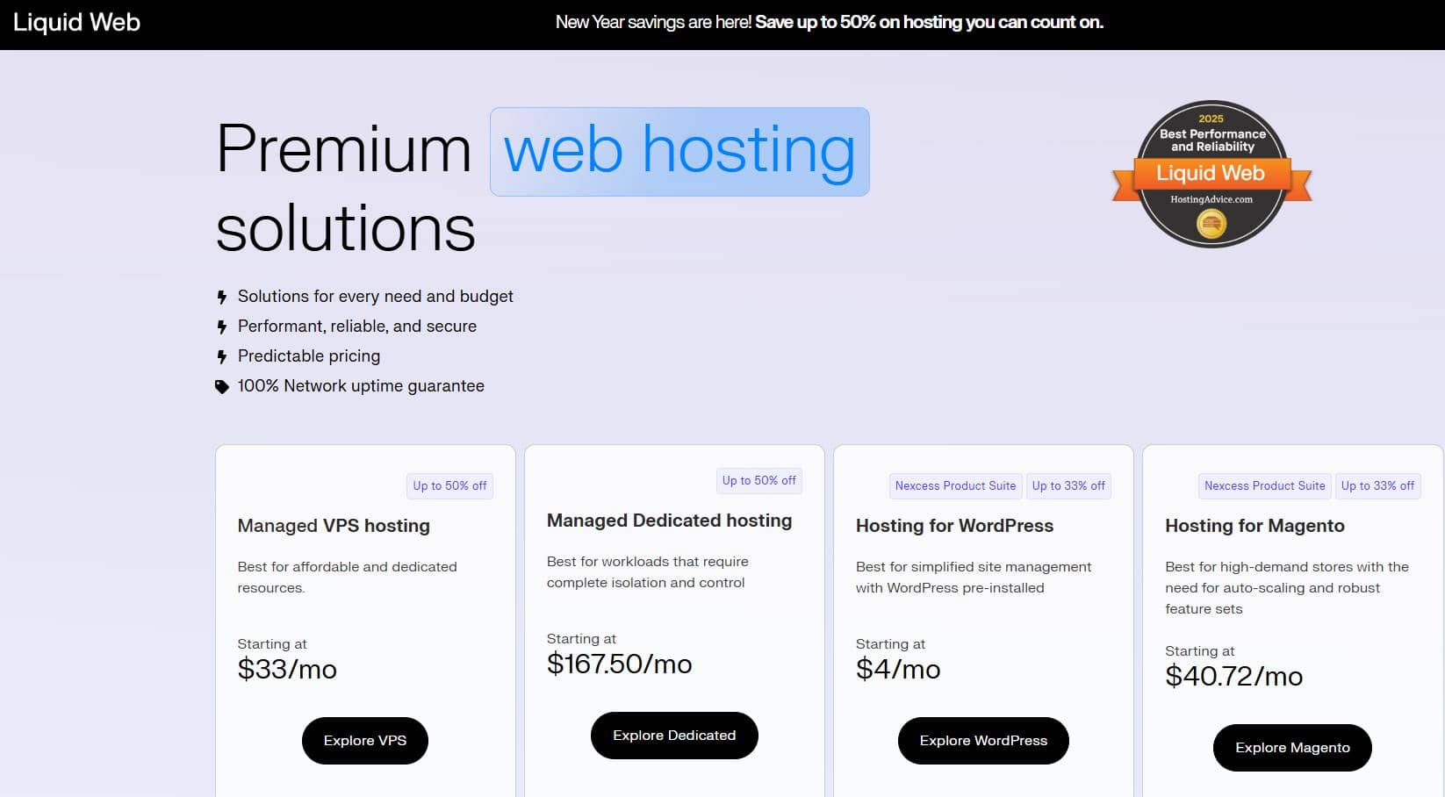Click the New Year savings promo banner
Screen dimensions: 1445x797
[829, 23]
